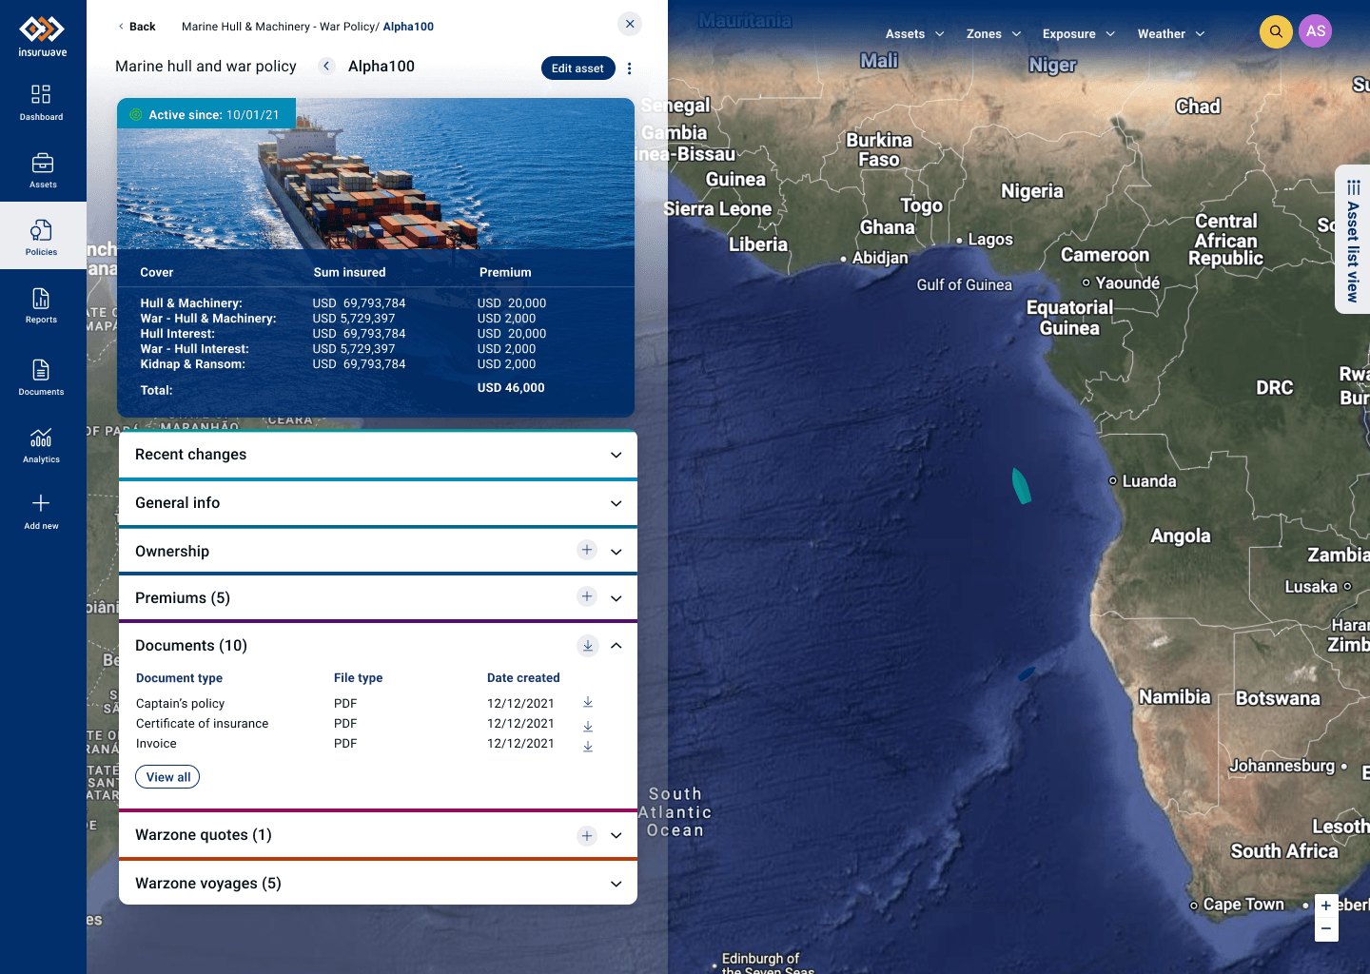Open the Dashboard sidebar icon
Viewport: 1370px width, 974px height.
(41, 103)
